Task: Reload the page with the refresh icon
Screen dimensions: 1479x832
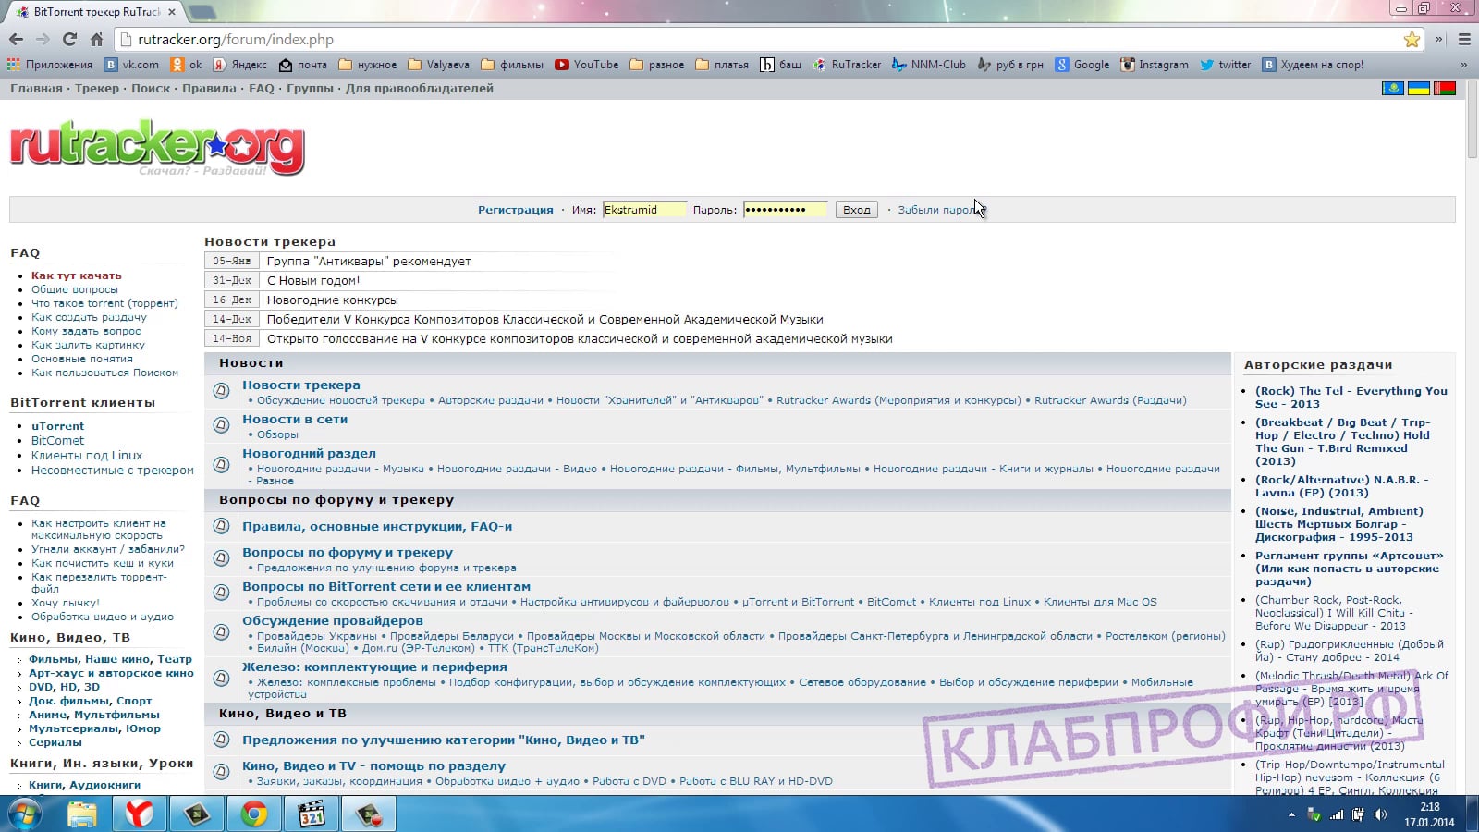Action: coord(69,40)
